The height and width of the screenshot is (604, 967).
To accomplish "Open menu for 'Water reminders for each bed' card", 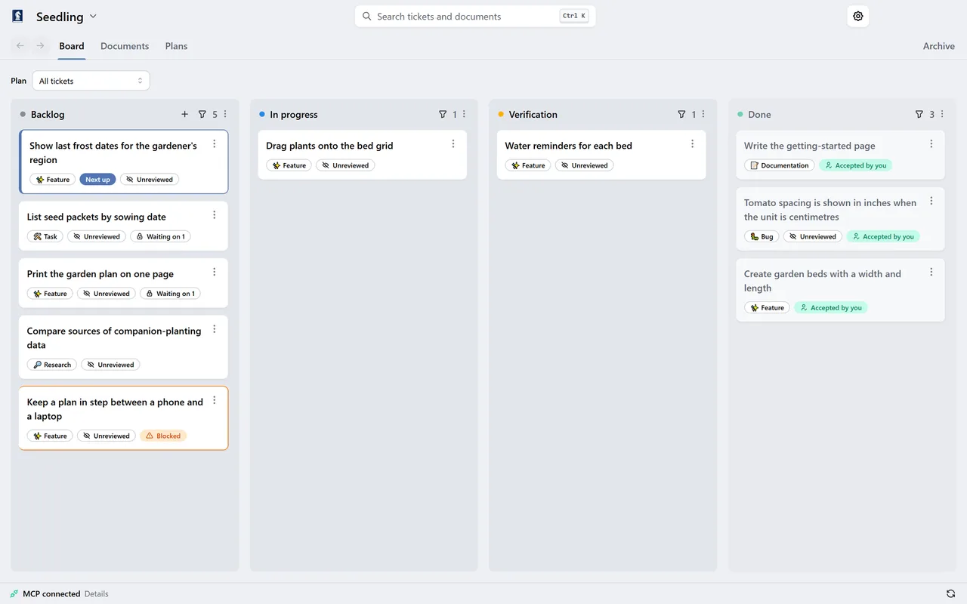I will [693, 144].
